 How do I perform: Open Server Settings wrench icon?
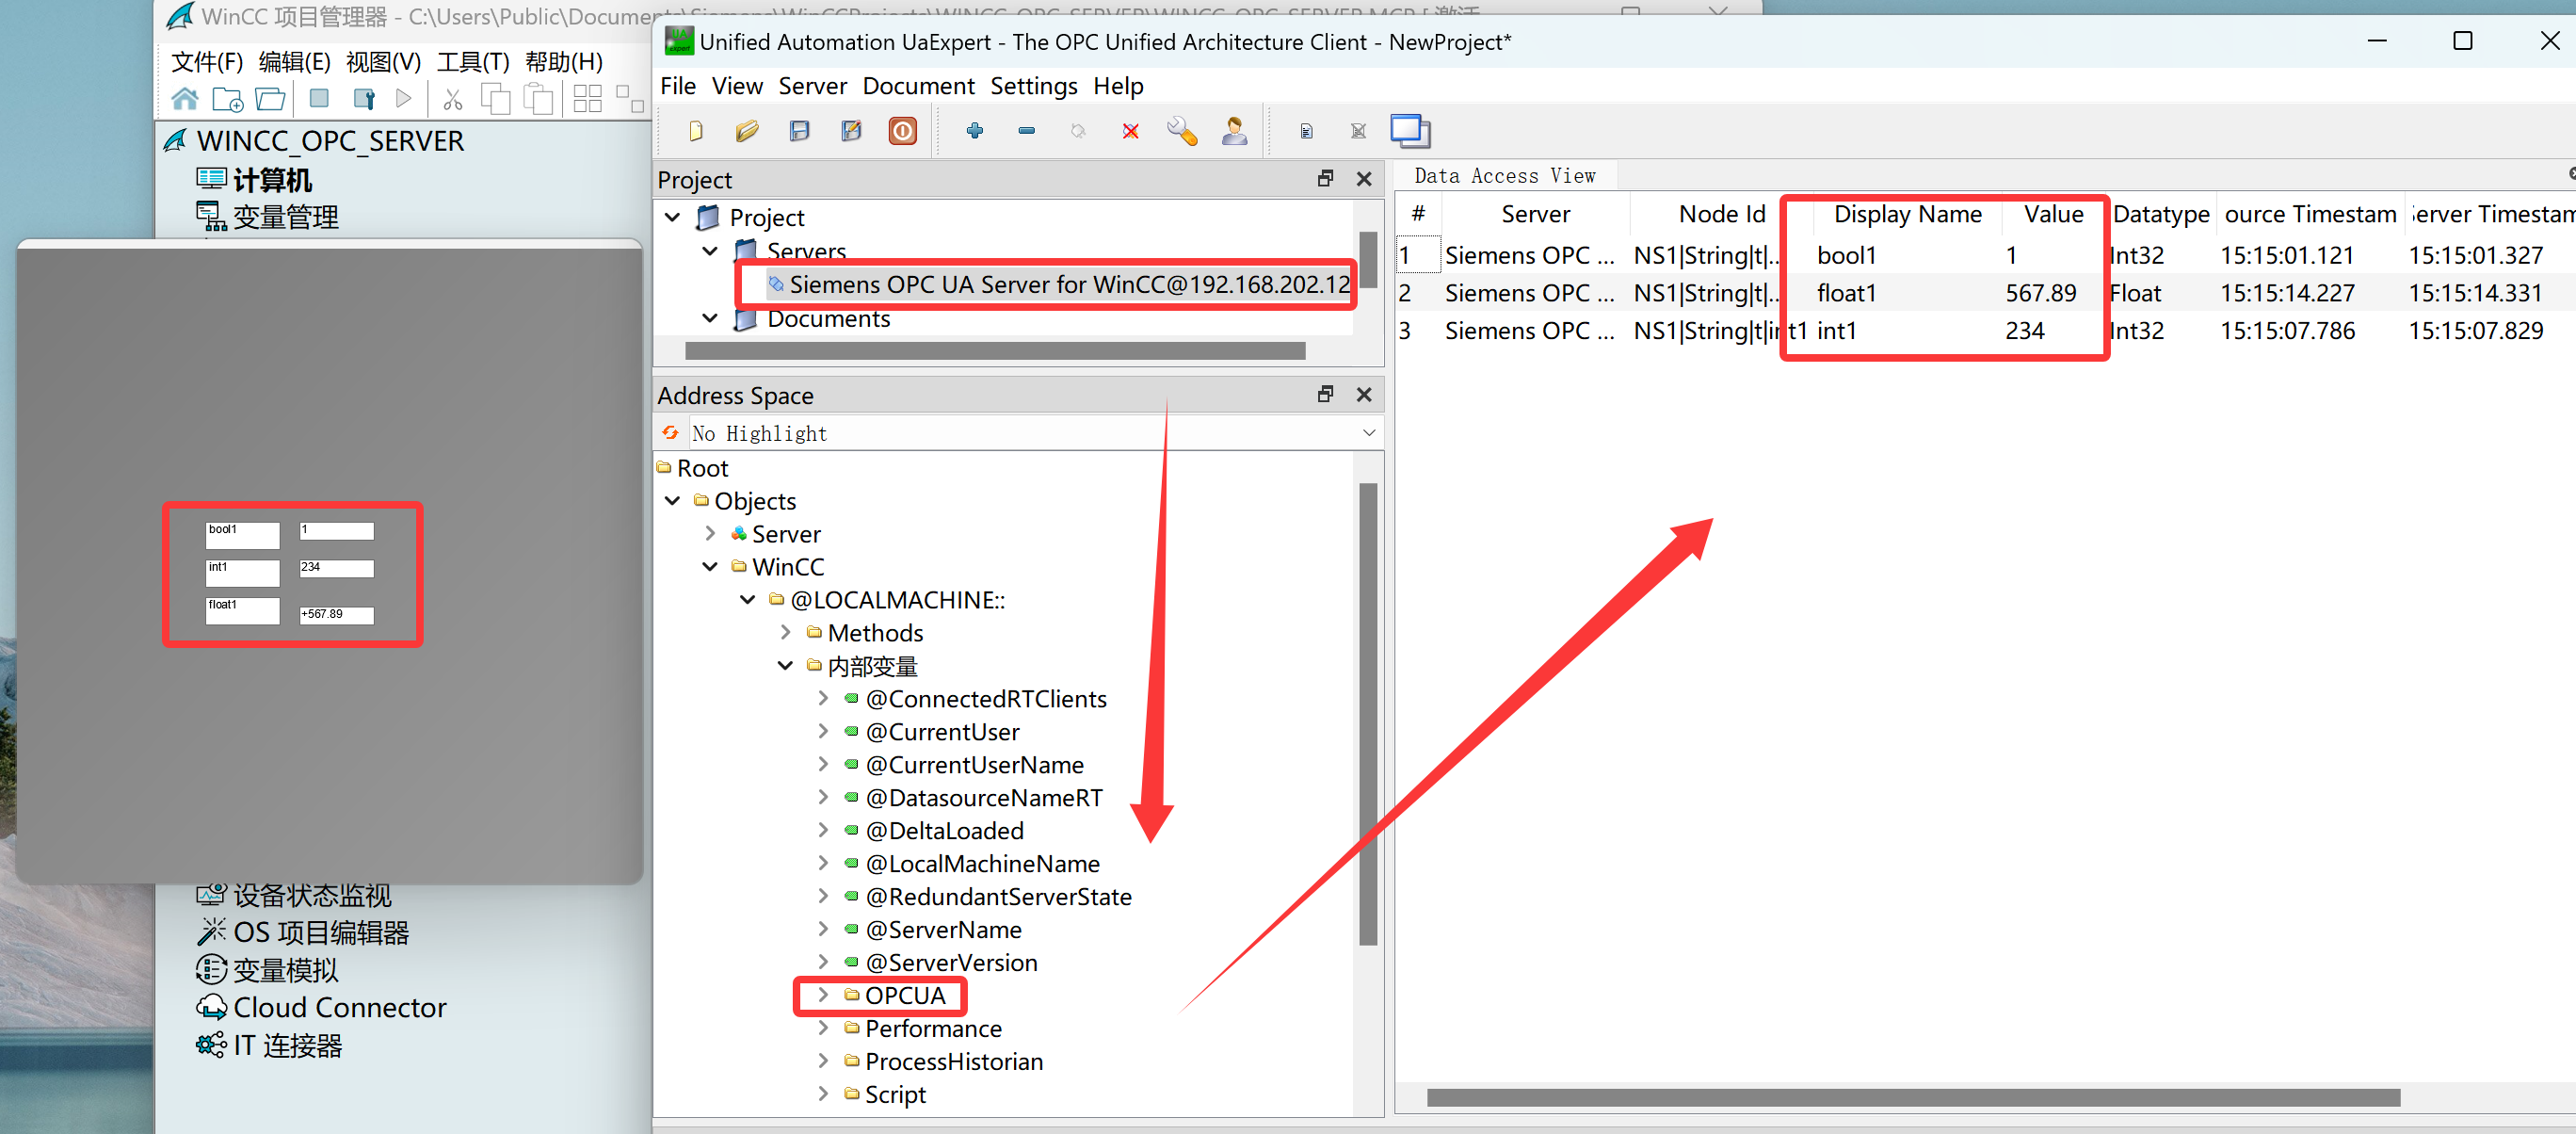click(x=1182, y=131)
